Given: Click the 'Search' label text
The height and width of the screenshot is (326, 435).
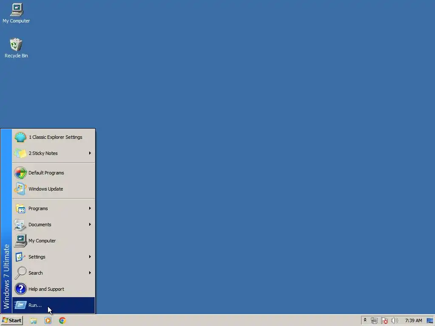Looking at the screenshot, I should [36, 273].
